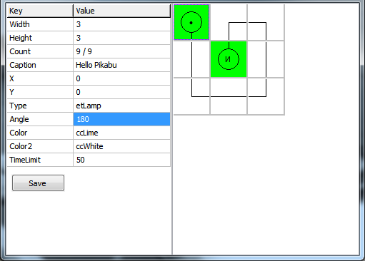
Task: Select the bottom-right grid cell with wire corner
Action: click(266, 96)
